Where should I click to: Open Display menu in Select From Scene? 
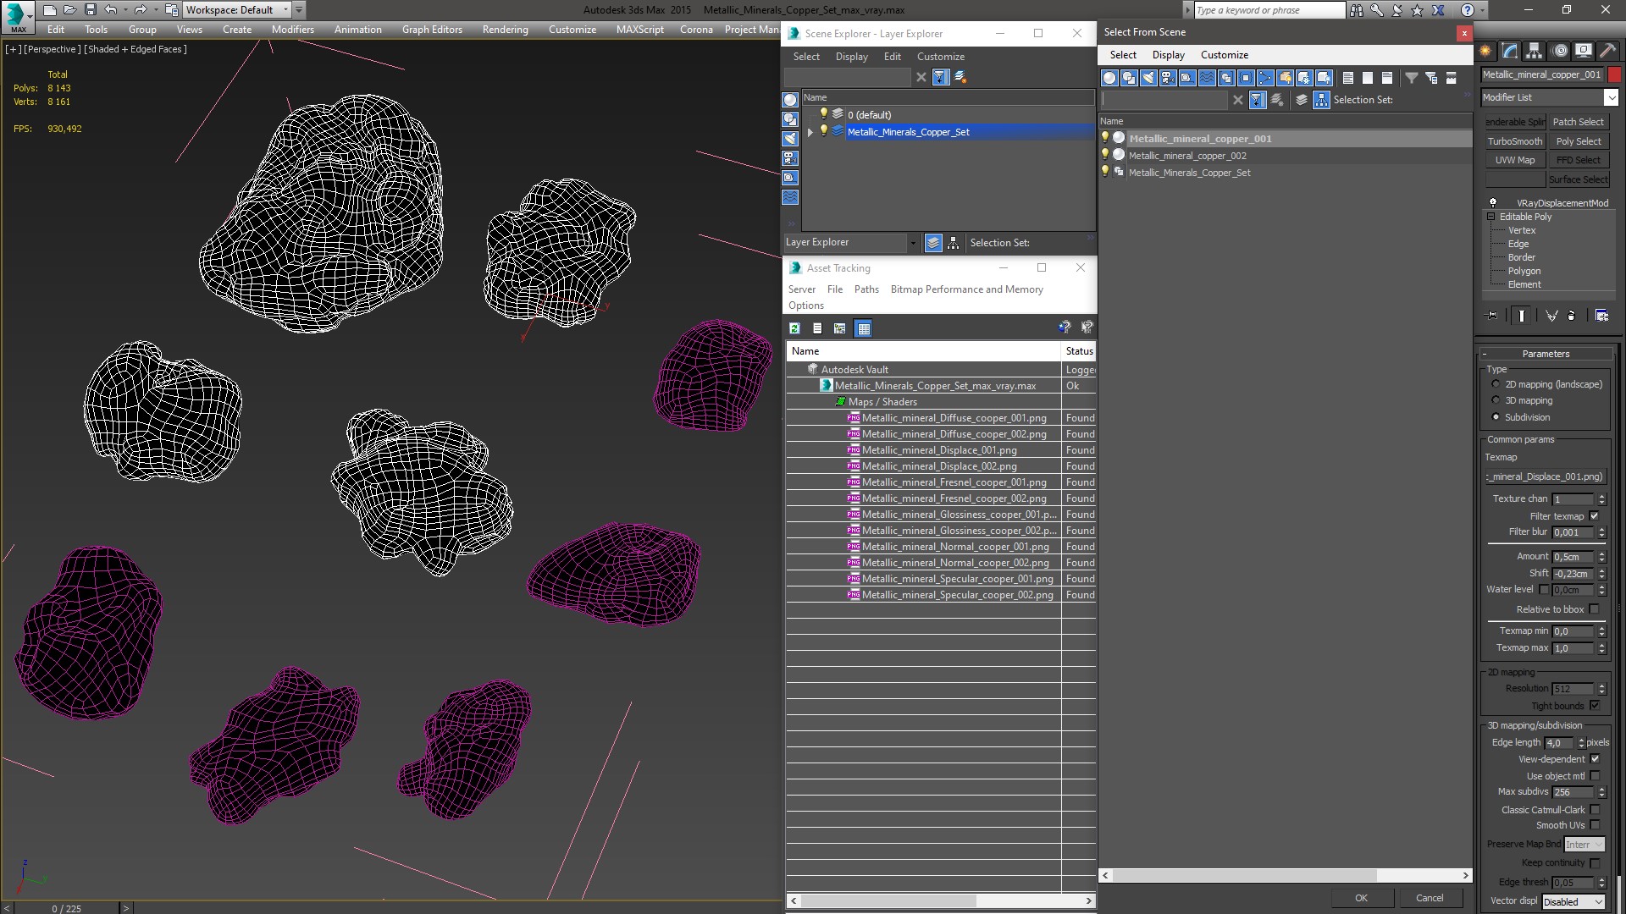(1168, 55)
